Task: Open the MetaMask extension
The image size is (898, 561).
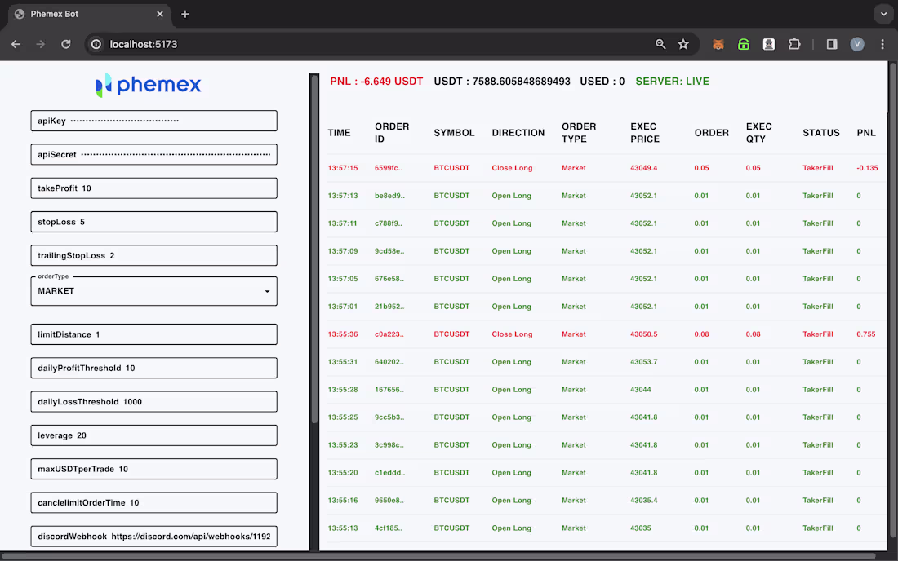Action: point(718,44)
